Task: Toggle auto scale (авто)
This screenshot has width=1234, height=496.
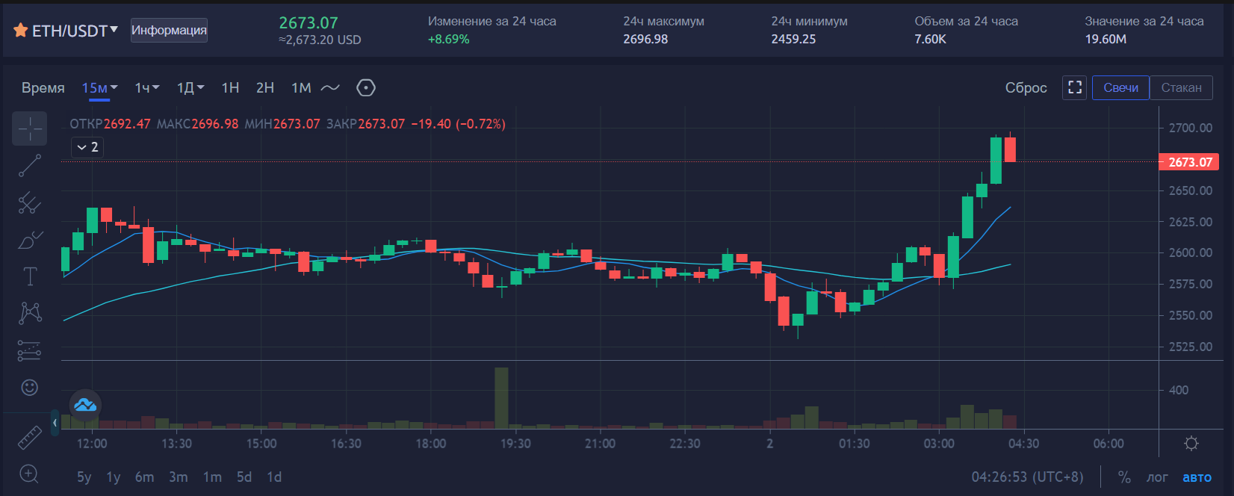Action: [x=1197, y=477]
